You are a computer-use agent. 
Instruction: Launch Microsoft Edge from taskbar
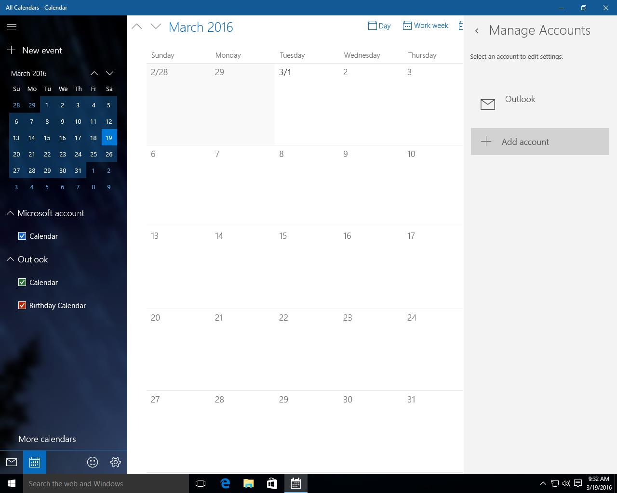(x=225, y=483)
